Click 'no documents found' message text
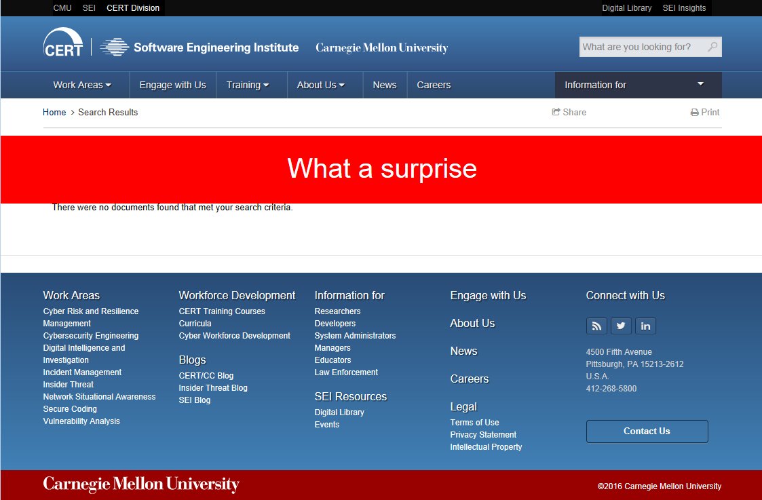 pyautogui.click(x=172, y=208)
